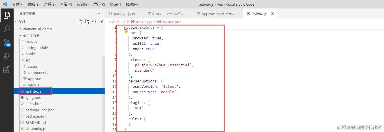The width and height of the screenshot is (384, 132).
Task: Switch to App.vue vite-vue3 tab
Action: click(168, 14)
